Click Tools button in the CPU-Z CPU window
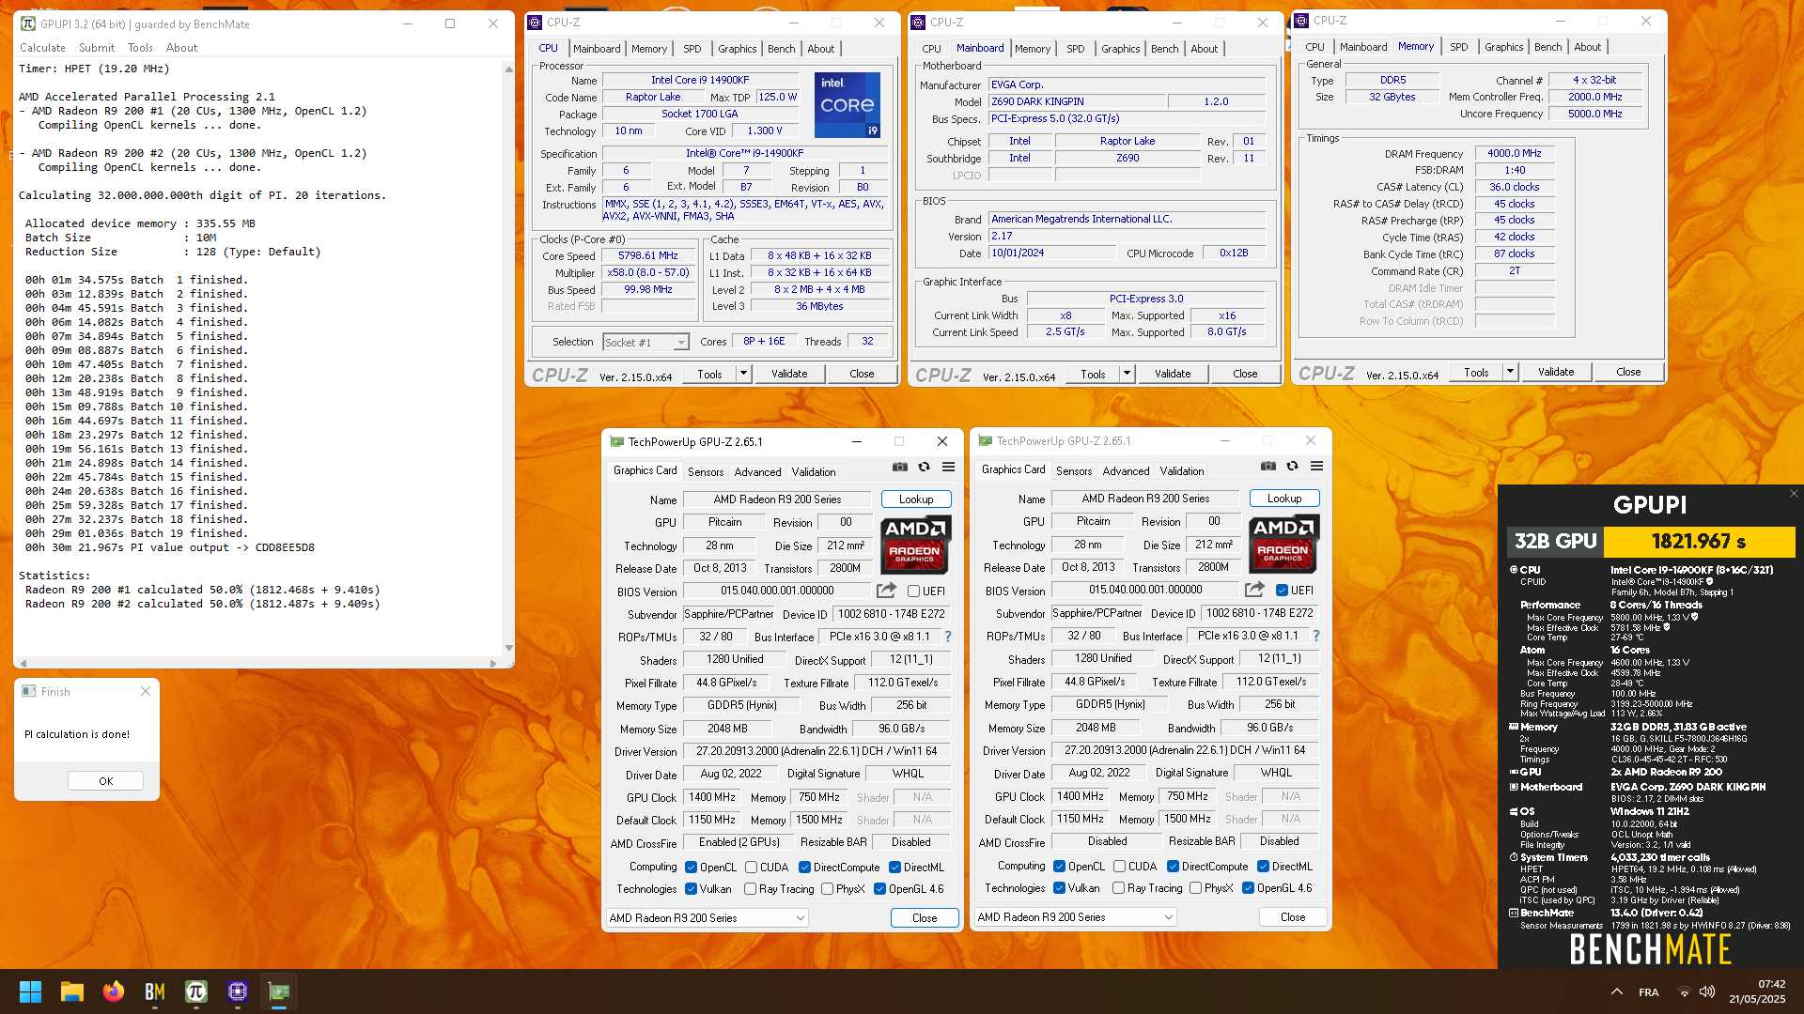Image resolution: width=1804 pixels, height=1014 pixels. (x=709, y=374)
